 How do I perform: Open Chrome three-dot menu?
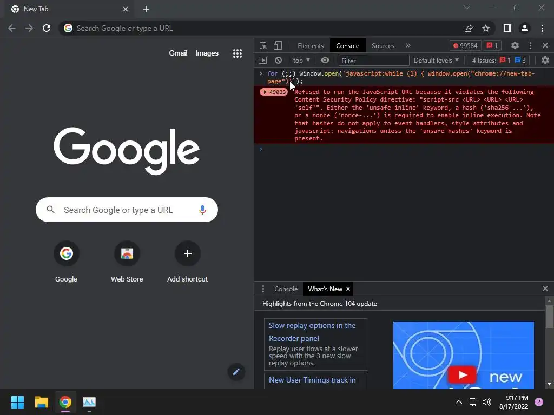pyautogui.click(x=542, y=28)
